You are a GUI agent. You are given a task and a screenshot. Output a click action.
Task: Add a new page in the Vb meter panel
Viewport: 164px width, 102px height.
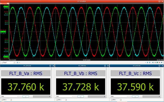click(x=66, y=100)
